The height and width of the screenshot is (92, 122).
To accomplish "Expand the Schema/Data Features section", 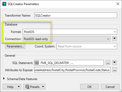I will (4, 78).
